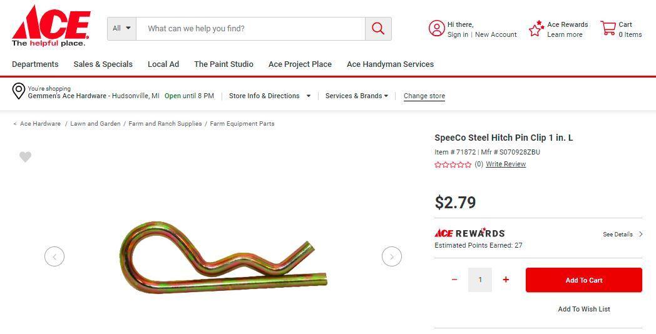Click the magnifying glass search icon
The width and height of the screenshot is (656, 334).
[378, 29]
